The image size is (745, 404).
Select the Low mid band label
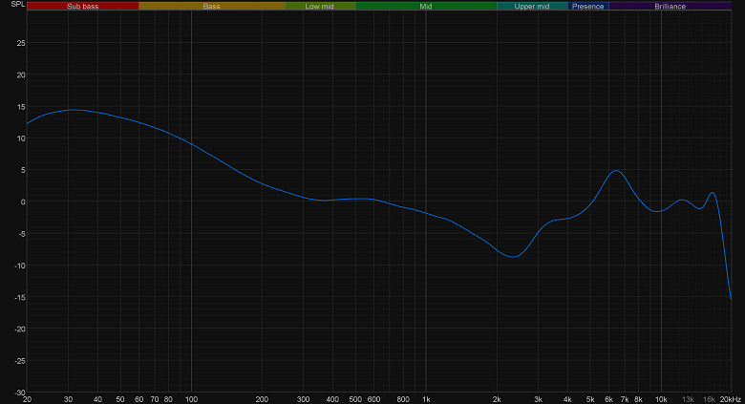tap(320, 6)
